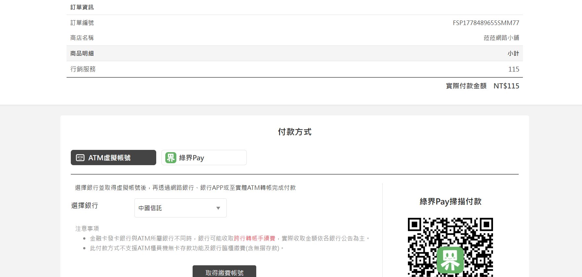This screenshot has height=277, width=582.
Task: Click the 取得繳費帳號 button
Action: [224, 272]
